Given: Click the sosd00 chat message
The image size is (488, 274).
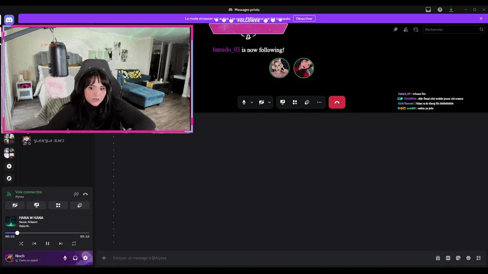Looking at the screenshot, I should coord(416,108).
